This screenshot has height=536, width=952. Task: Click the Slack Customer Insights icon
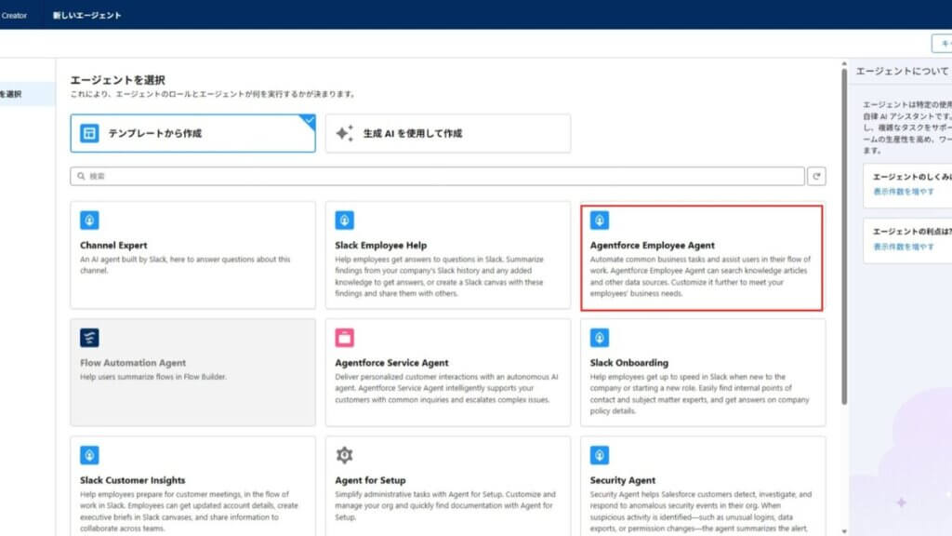[x=89, y=455]
